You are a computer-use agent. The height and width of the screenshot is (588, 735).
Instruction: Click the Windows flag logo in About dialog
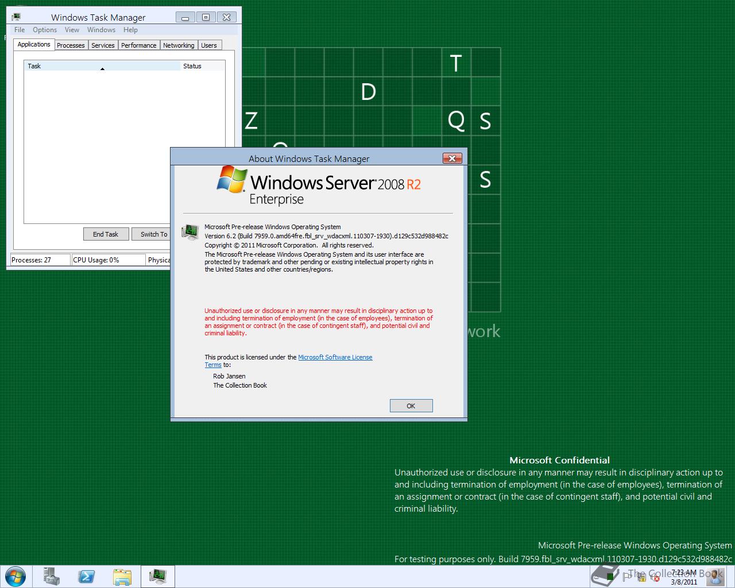tap(232, 179)
